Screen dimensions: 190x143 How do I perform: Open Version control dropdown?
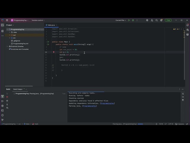pyautogui.click(x=38, y=20)
